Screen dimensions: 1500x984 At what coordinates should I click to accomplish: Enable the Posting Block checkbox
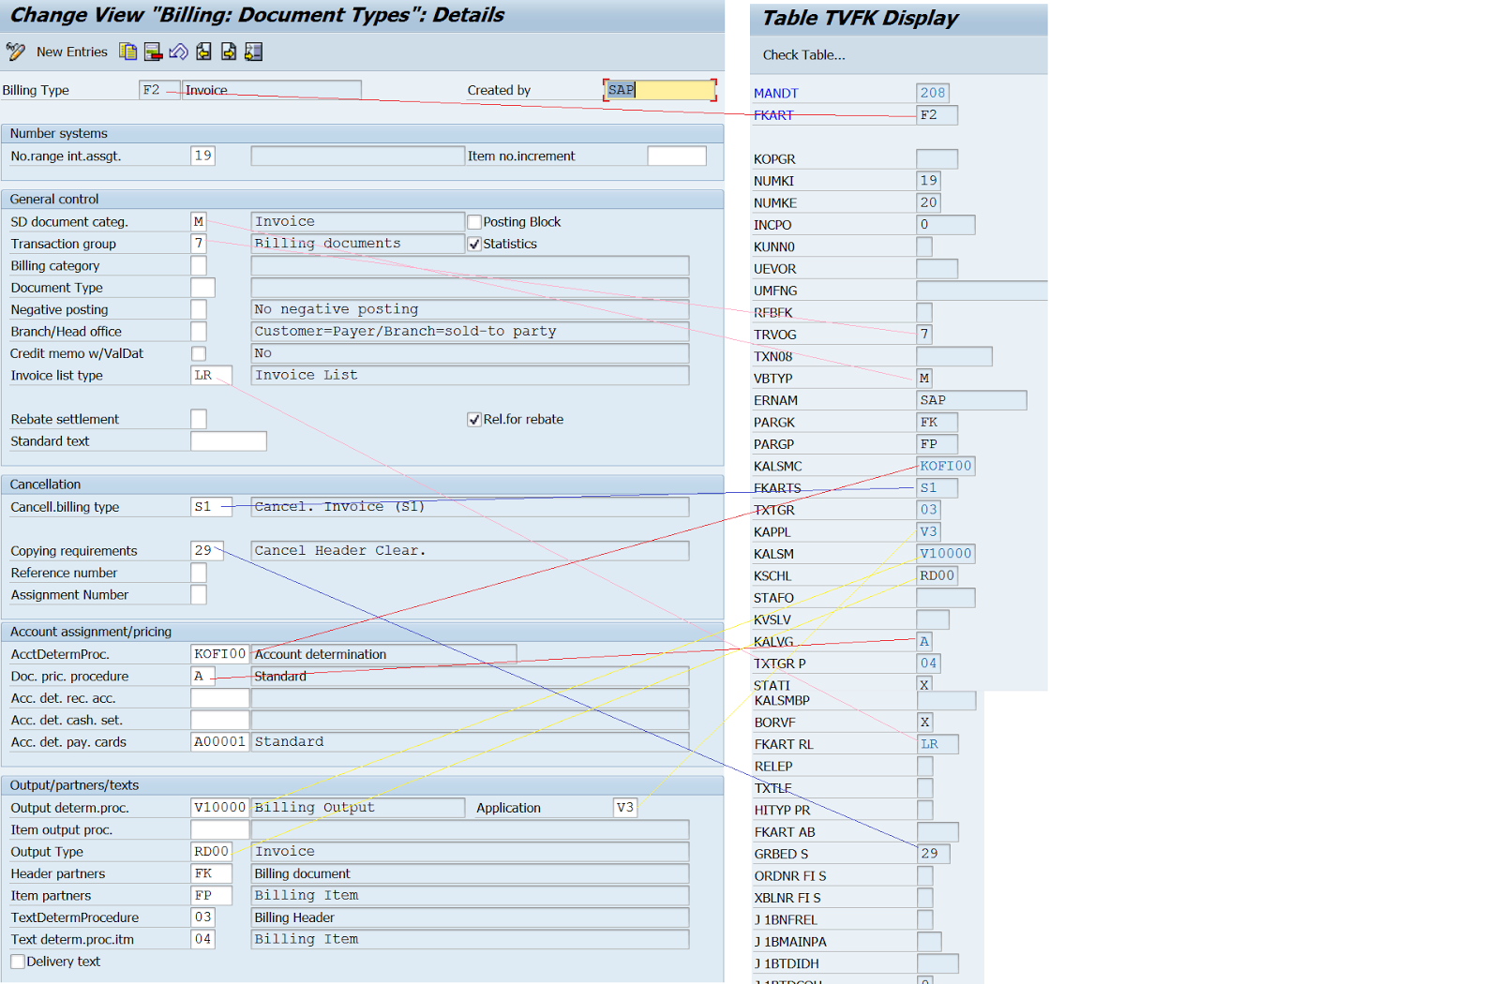(x=474, y=222)
